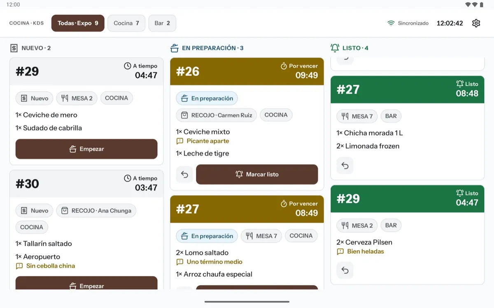The height and width of the screenshot is (308, 494).
Task: Tap the clock icon on new order #29
Action: (x=128, y=66)
